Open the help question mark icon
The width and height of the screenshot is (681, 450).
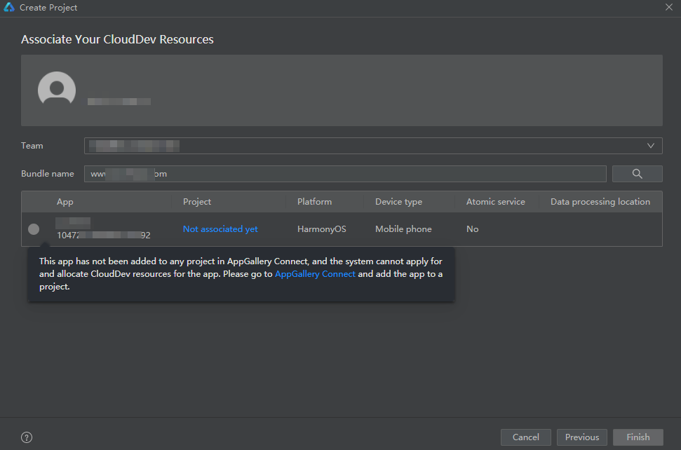click(27, 437)
